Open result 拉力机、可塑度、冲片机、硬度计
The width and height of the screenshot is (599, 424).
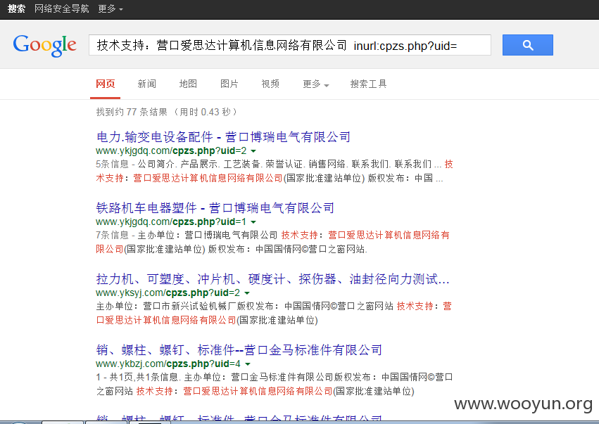[273, 279]
